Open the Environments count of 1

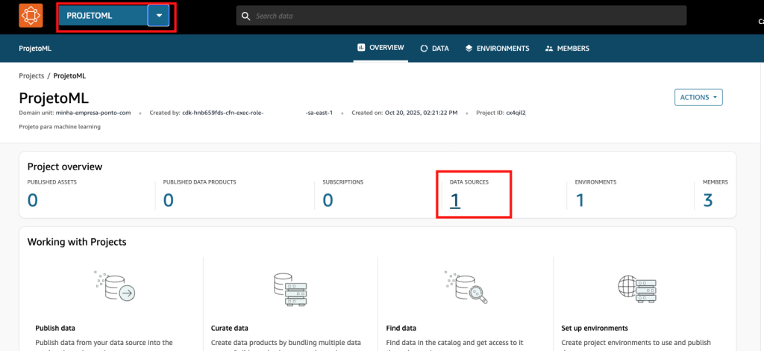click(580, 199)
